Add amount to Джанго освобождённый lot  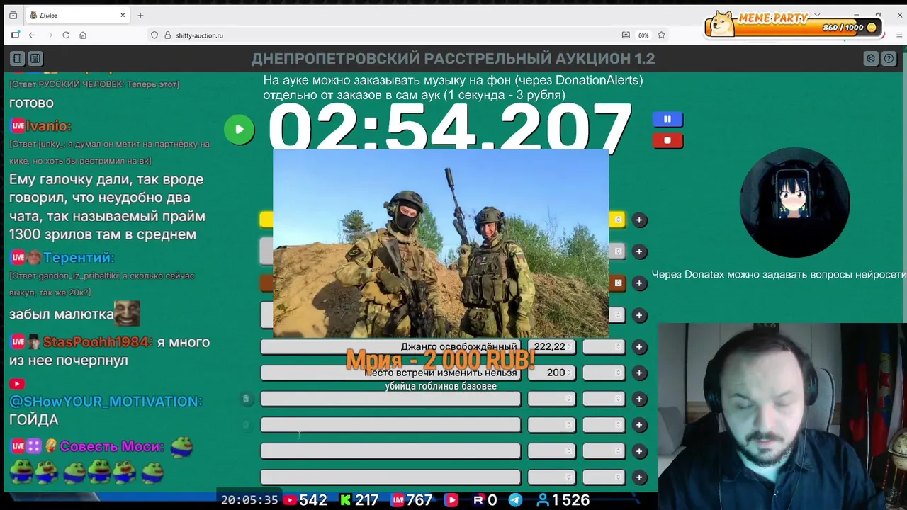[x=639, y=347]
